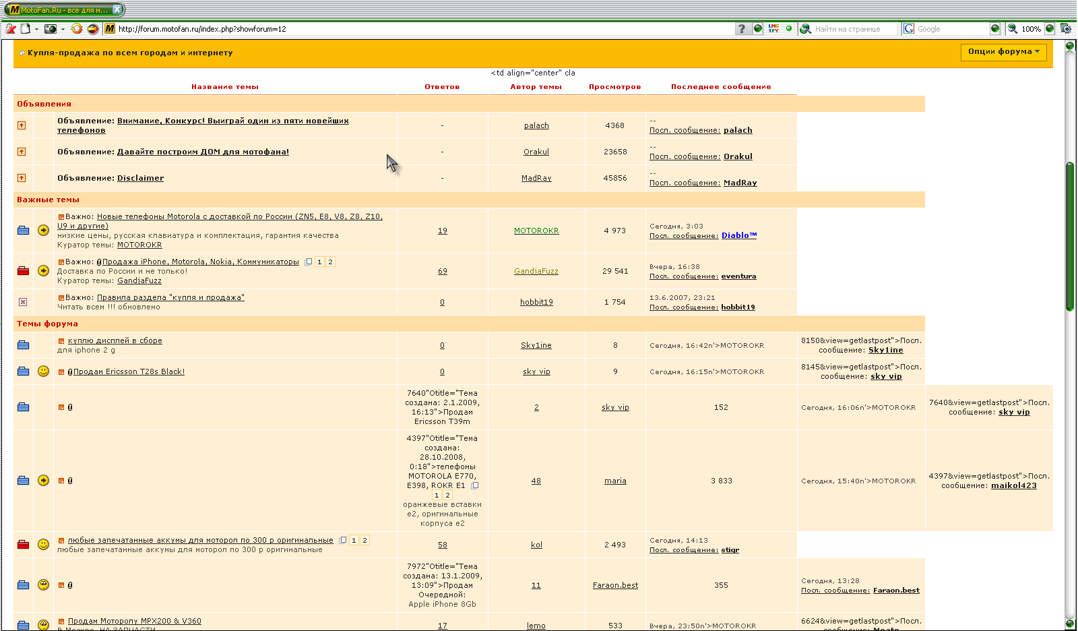Close the MotoFan.Ru tab
The width and height of the screenshot is (1078, 631).
coord(117,9)
